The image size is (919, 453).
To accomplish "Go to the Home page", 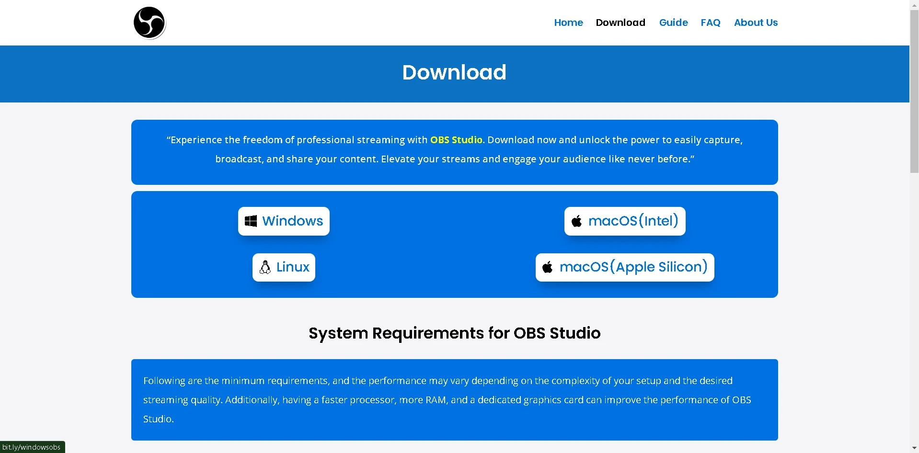I will pyautogui.click(x=568, y=23).
